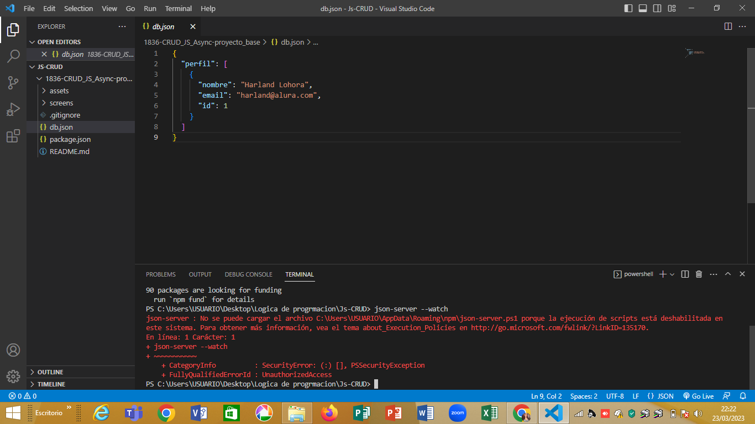The height and width of the screenshot is (424, 755).
Task: Expand the assets folder
Action: point(81,91)
